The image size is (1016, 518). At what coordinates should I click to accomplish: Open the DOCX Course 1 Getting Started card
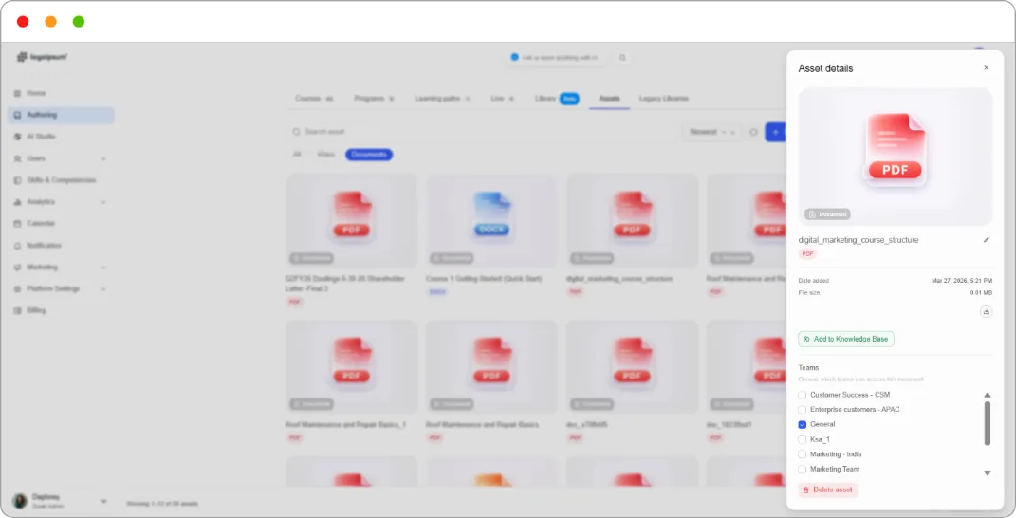click(x=491, y=236)
